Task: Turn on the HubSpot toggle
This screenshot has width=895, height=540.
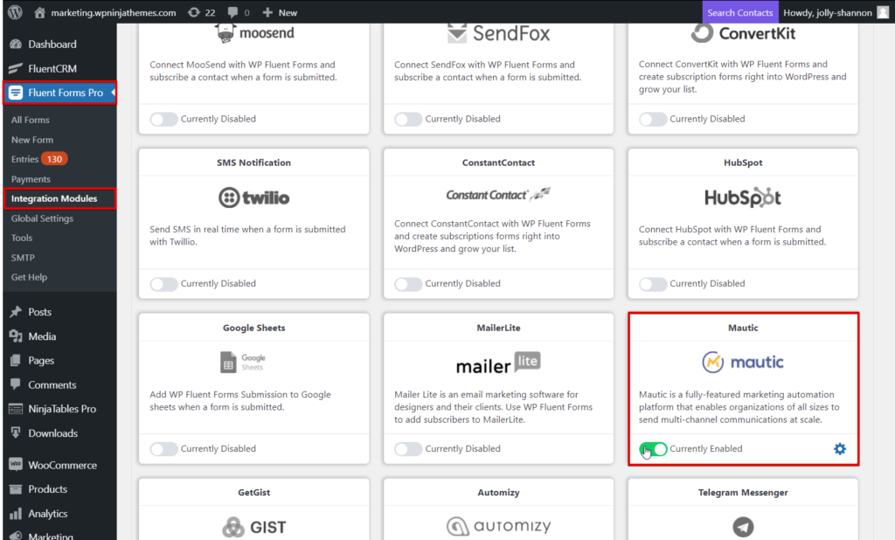Action: 653,284
